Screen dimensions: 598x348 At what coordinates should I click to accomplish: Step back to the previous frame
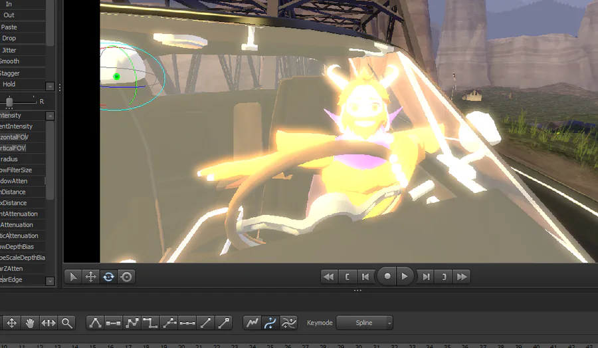click(365, 277)
